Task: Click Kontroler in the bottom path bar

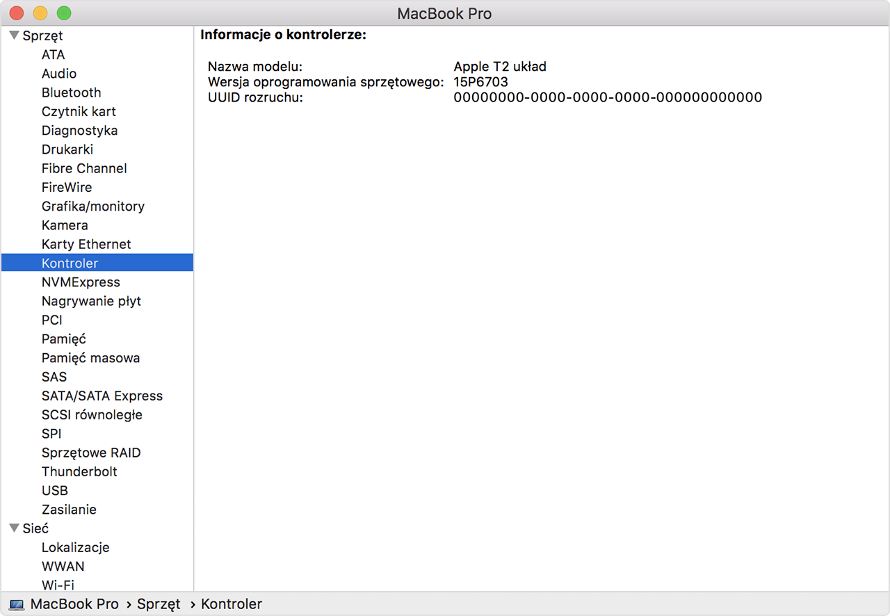Action: (232, 604)
